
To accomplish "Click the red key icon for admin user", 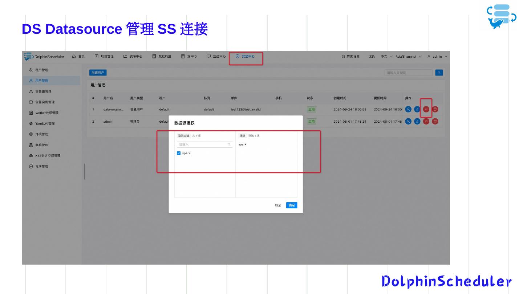I will pyautogui.click(x=426, y=122).
